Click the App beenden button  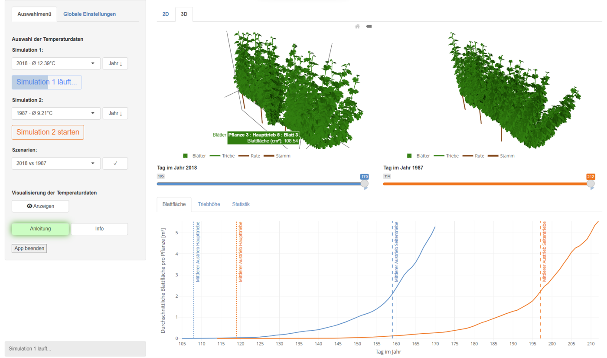point(29,249)
